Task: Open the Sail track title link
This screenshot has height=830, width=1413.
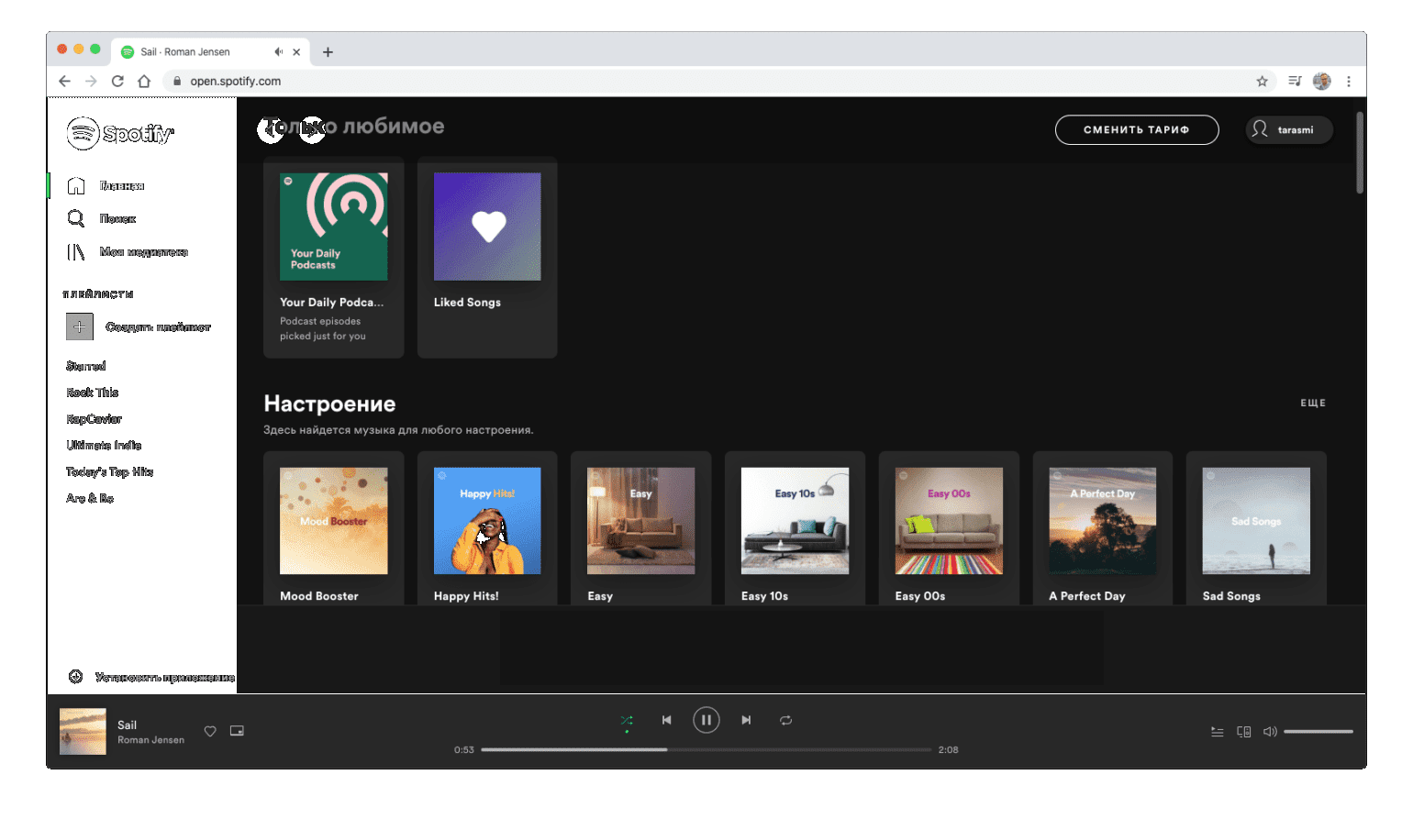Action: tap(127, 725)
